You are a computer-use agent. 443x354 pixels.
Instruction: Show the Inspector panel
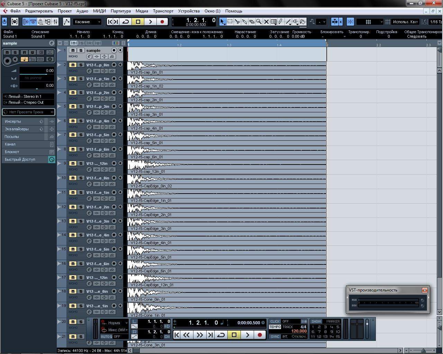[26, 22]
